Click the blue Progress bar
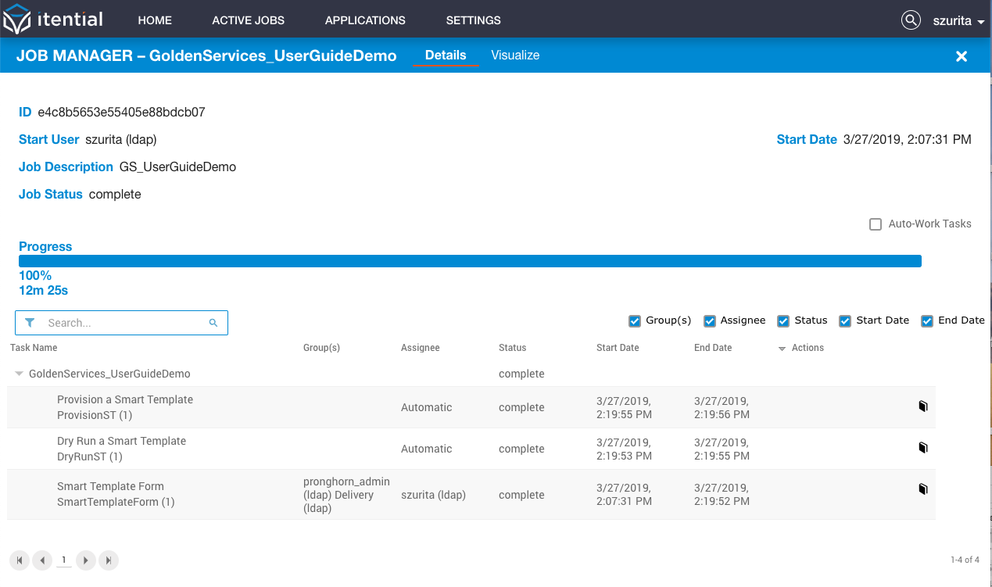Screen dimensions: 992x587 470,261
